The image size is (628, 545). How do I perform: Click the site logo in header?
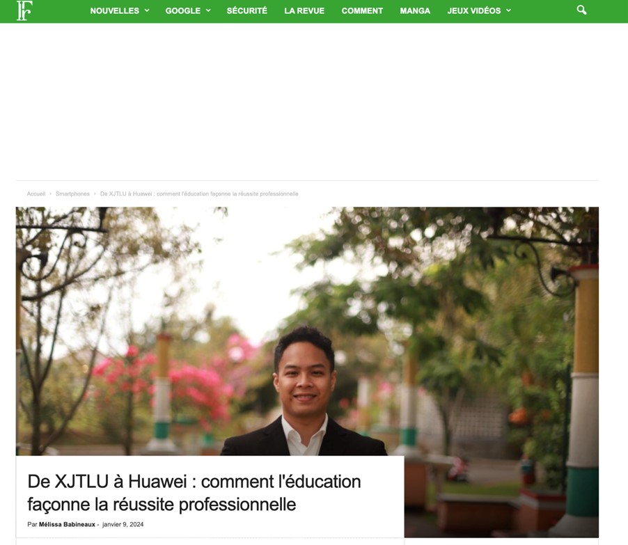[x=24, y=11]
